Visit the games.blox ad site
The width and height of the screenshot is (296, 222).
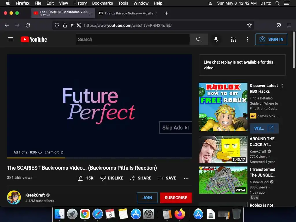coord(264,128)
